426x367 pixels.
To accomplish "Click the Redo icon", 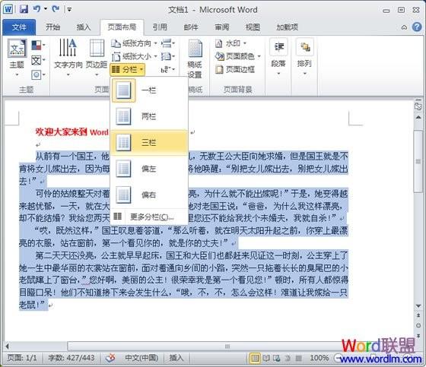I will coord(56,9).
